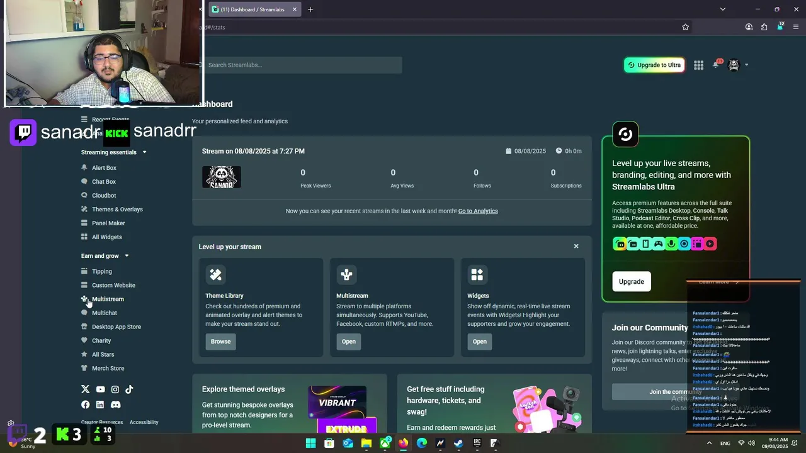
Task: Follow the Go to Analytics link
Action: point(478,211)
